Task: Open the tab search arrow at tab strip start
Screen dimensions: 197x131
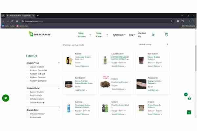Action: [3, 16]
